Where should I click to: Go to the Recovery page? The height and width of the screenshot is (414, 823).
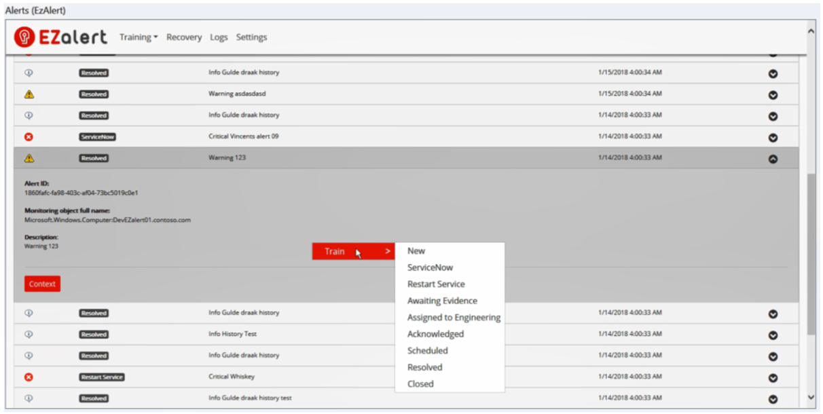(184, 37)
